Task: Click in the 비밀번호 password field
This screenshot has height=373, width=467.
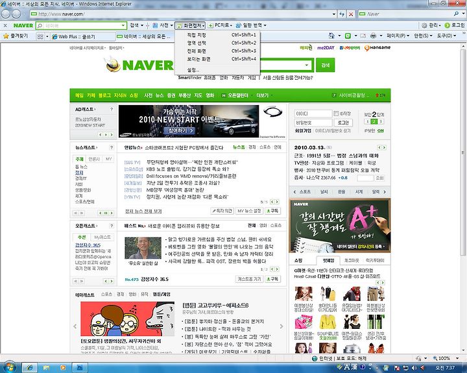Action: (x=313, y=123)
